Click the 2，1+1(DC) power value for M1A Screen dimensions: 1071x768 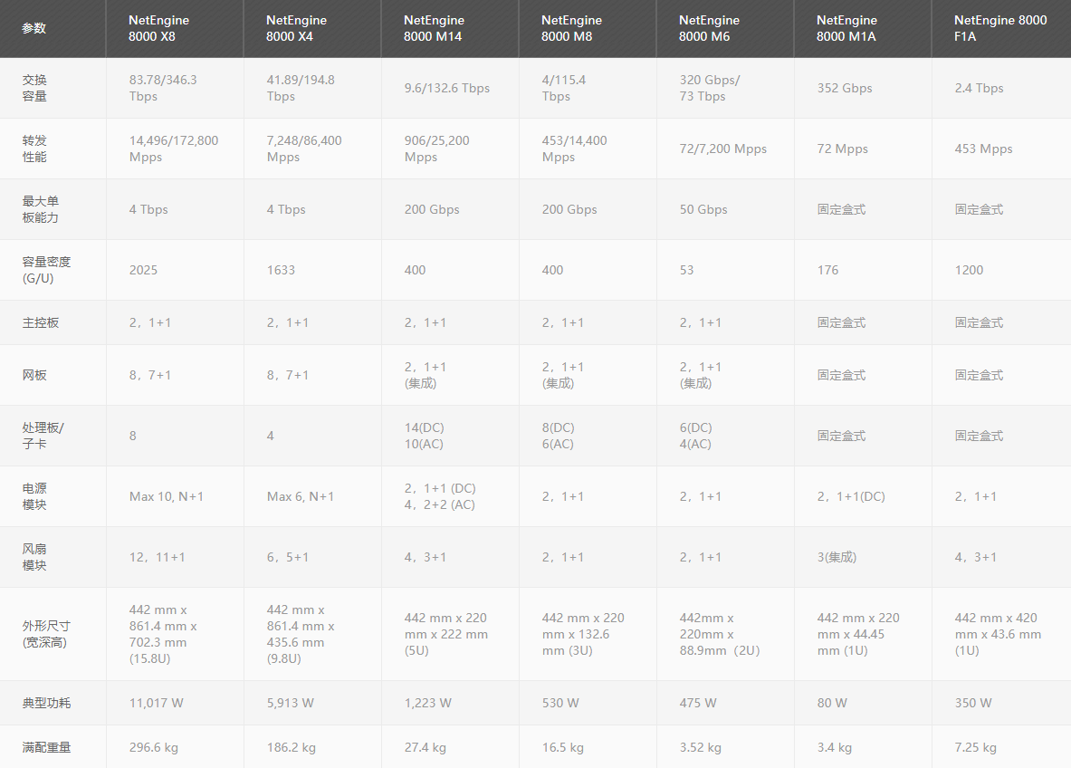tap(850, 496)
